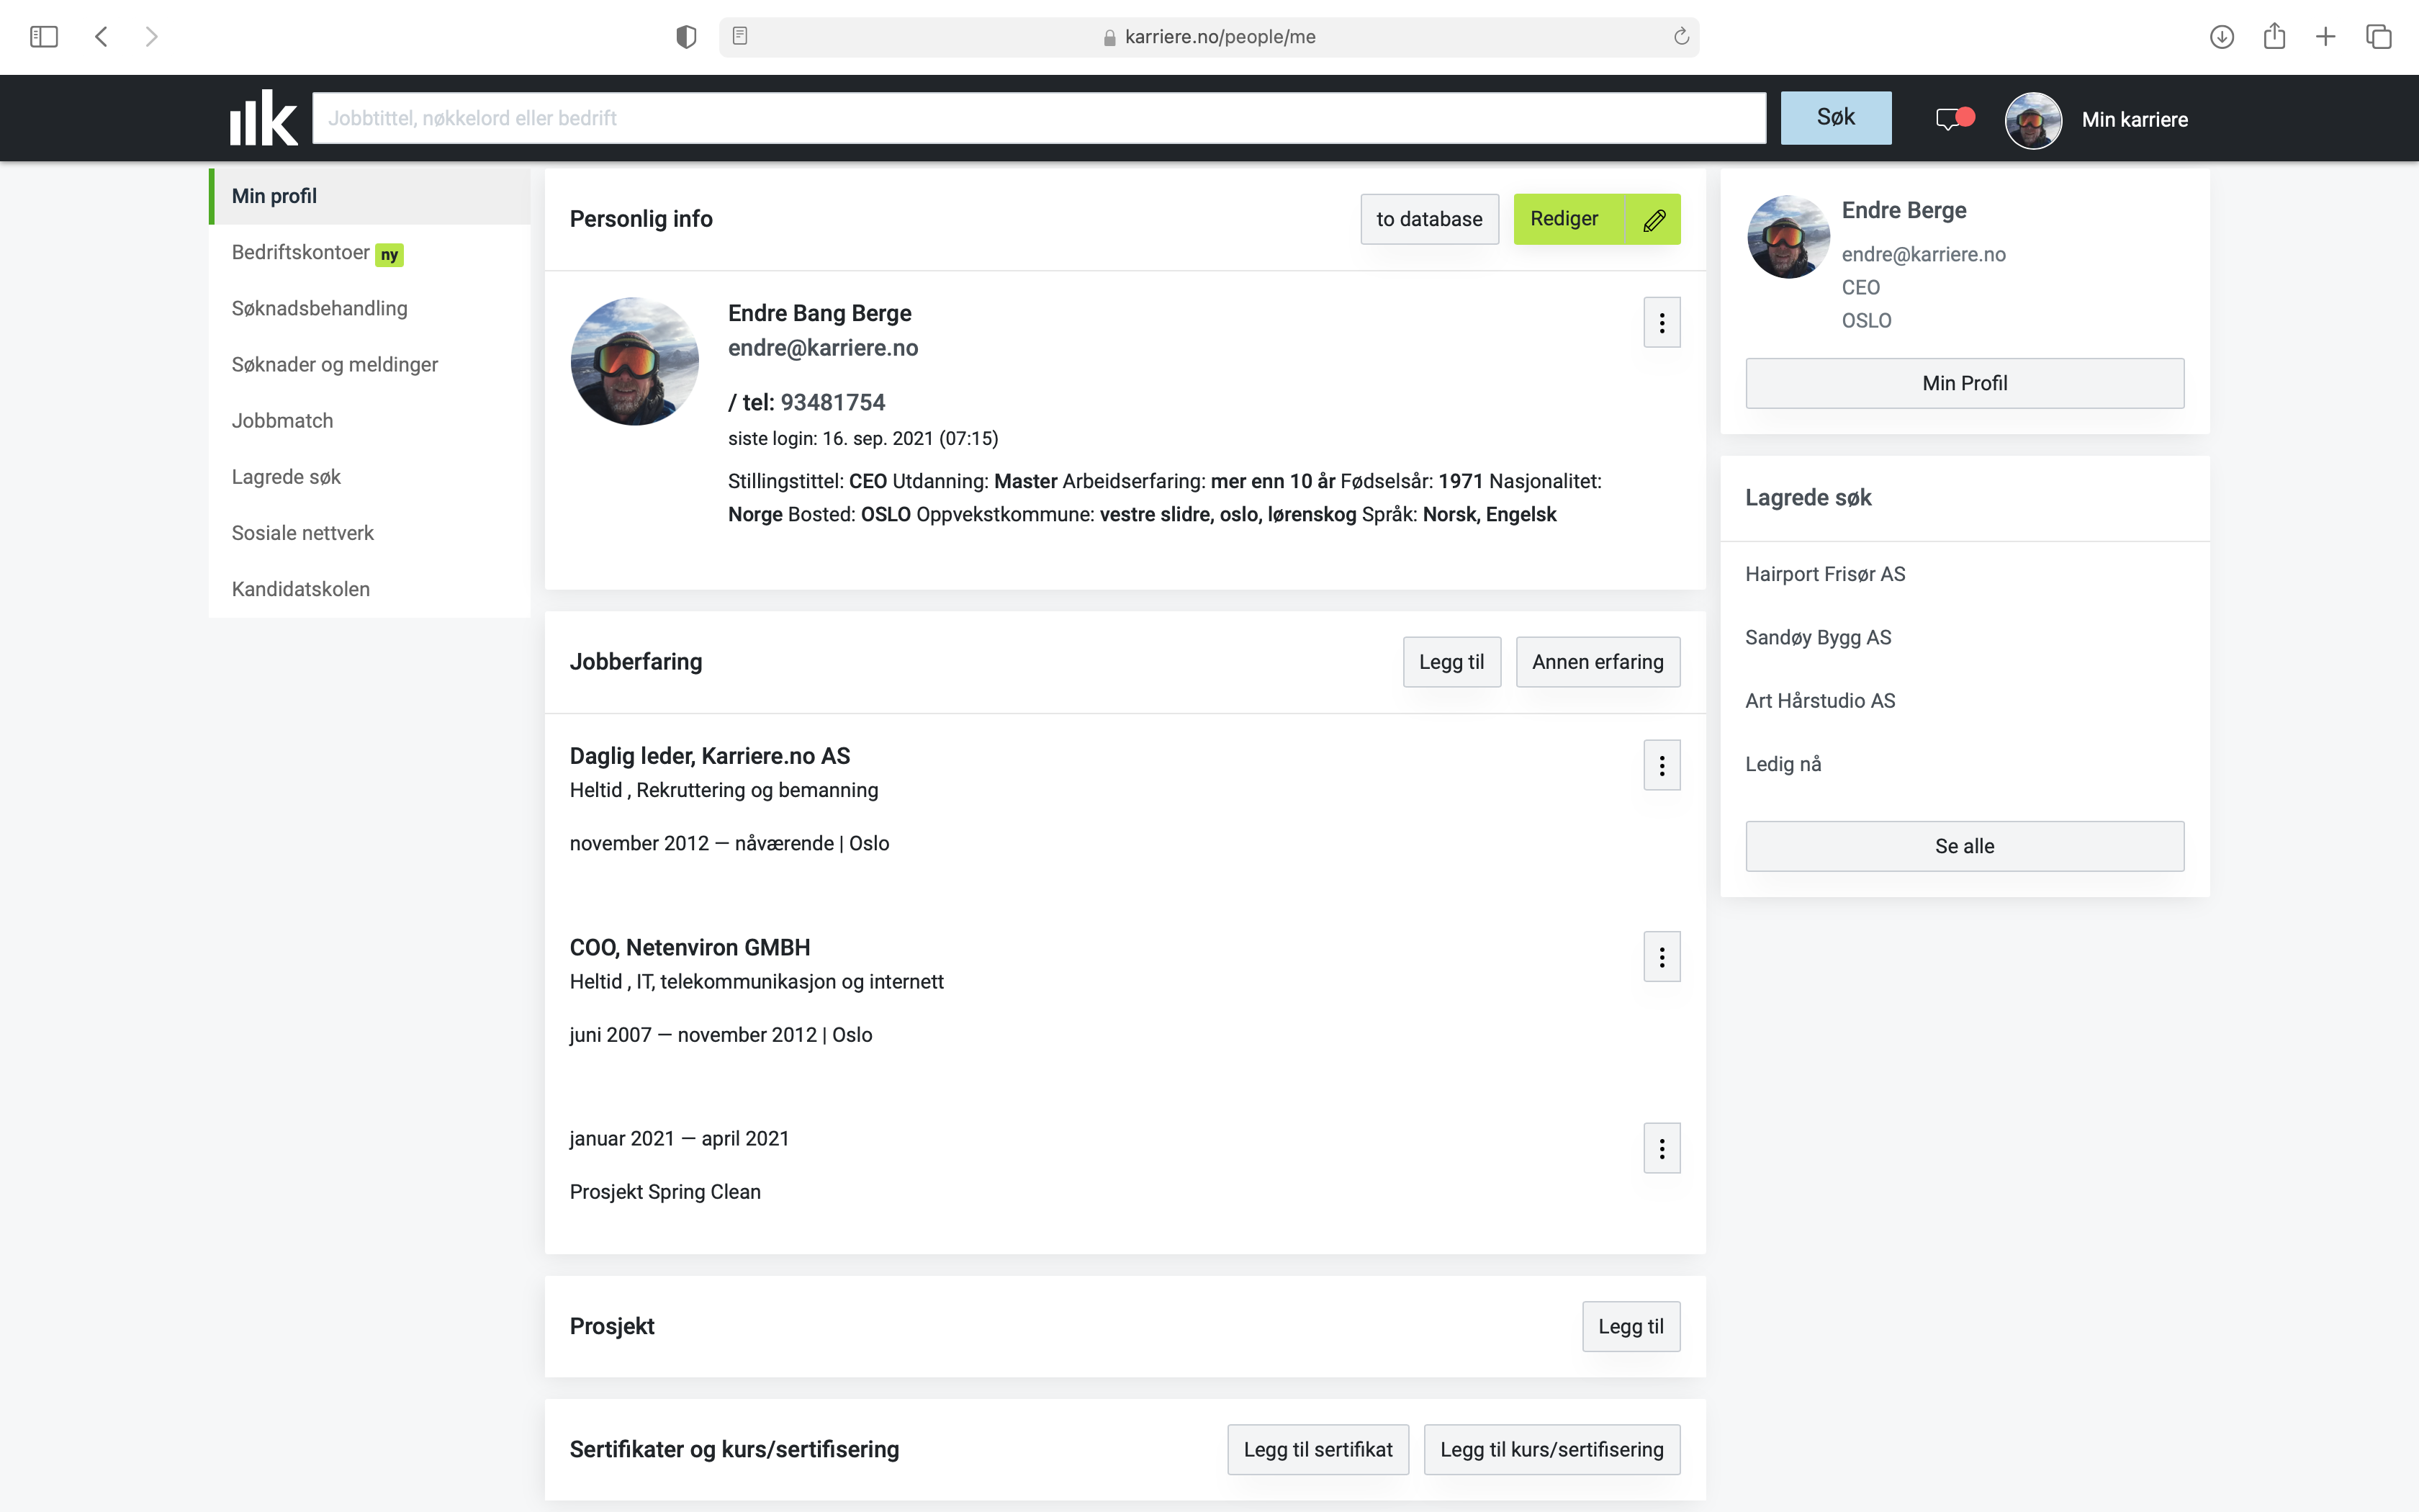Toggle the Safari sidebar icon

44,37
